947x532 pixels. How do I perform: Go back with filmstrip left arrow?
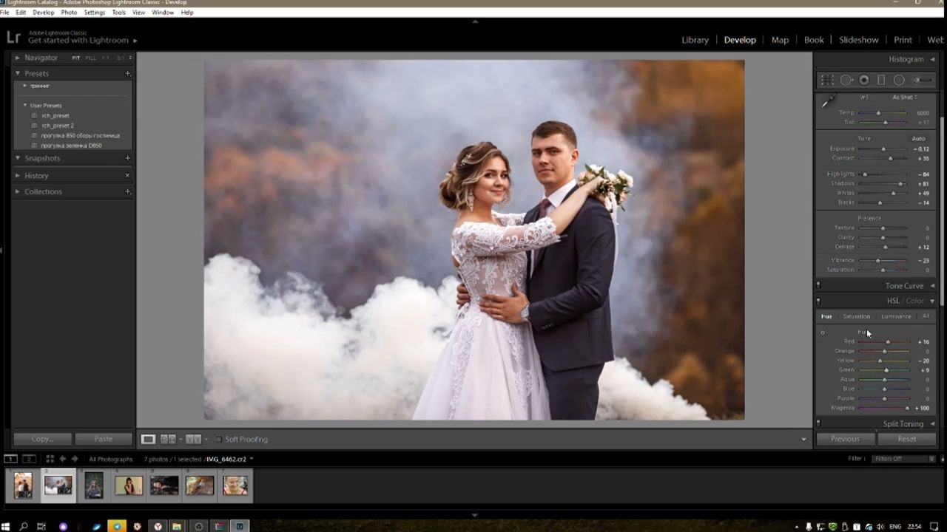[63, 459]
